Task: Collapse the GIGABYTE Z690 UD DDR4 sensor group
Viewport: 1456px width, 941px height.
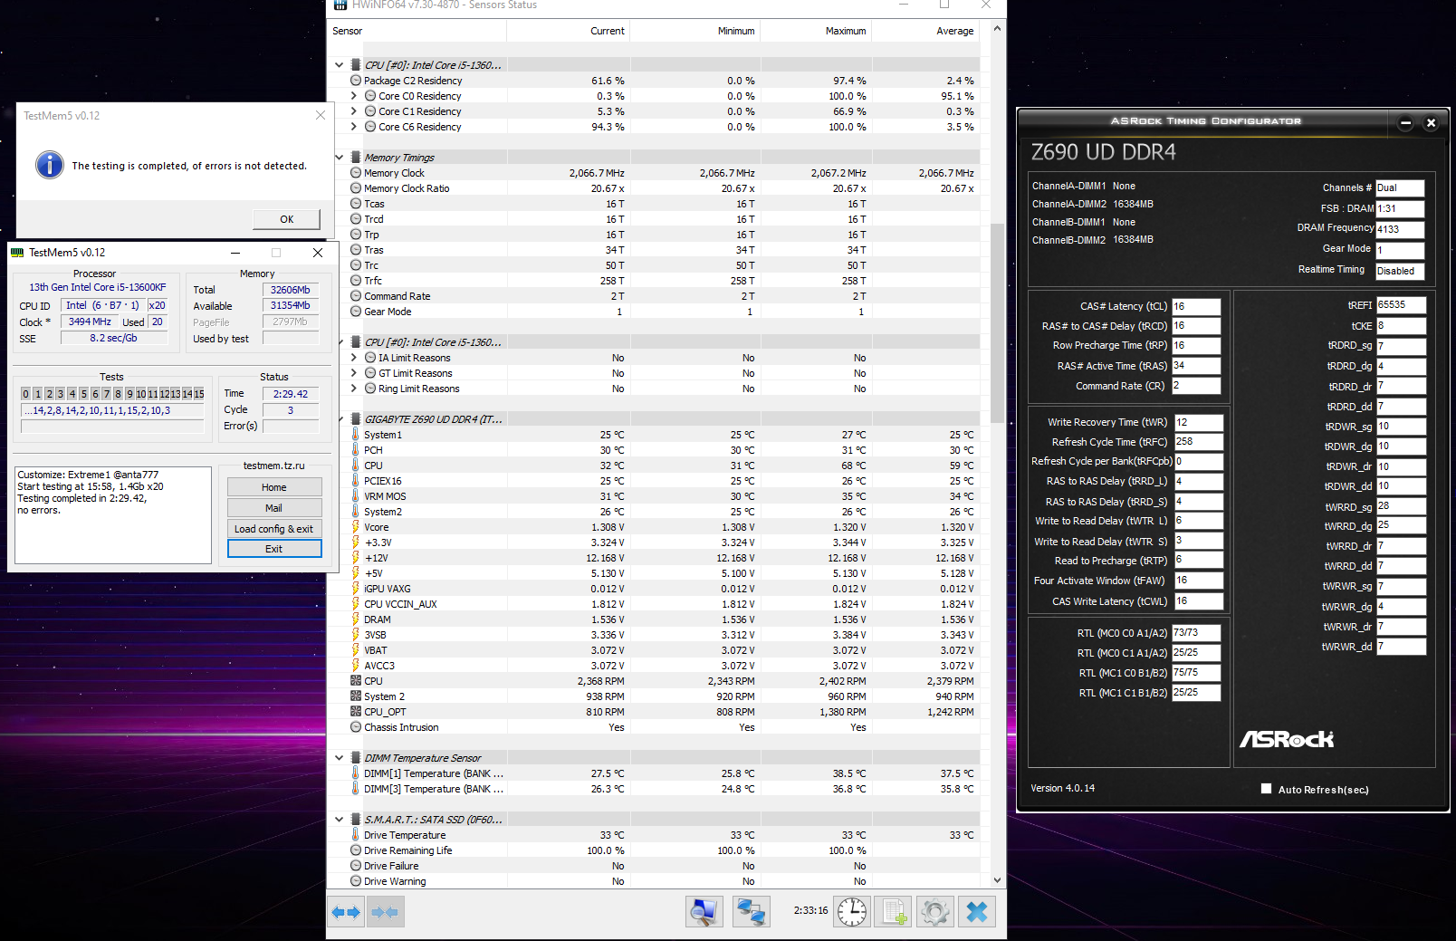Action: [x=340, y=419]
